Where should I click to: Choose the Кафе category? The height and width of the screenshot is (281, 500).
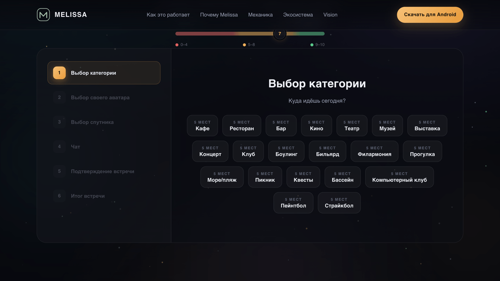[202, 125]
